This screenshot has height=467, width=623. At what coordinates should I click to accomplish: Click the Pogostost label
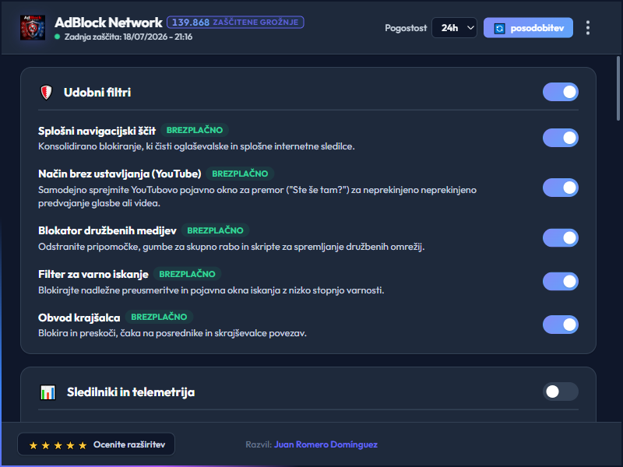click(406, 28)
